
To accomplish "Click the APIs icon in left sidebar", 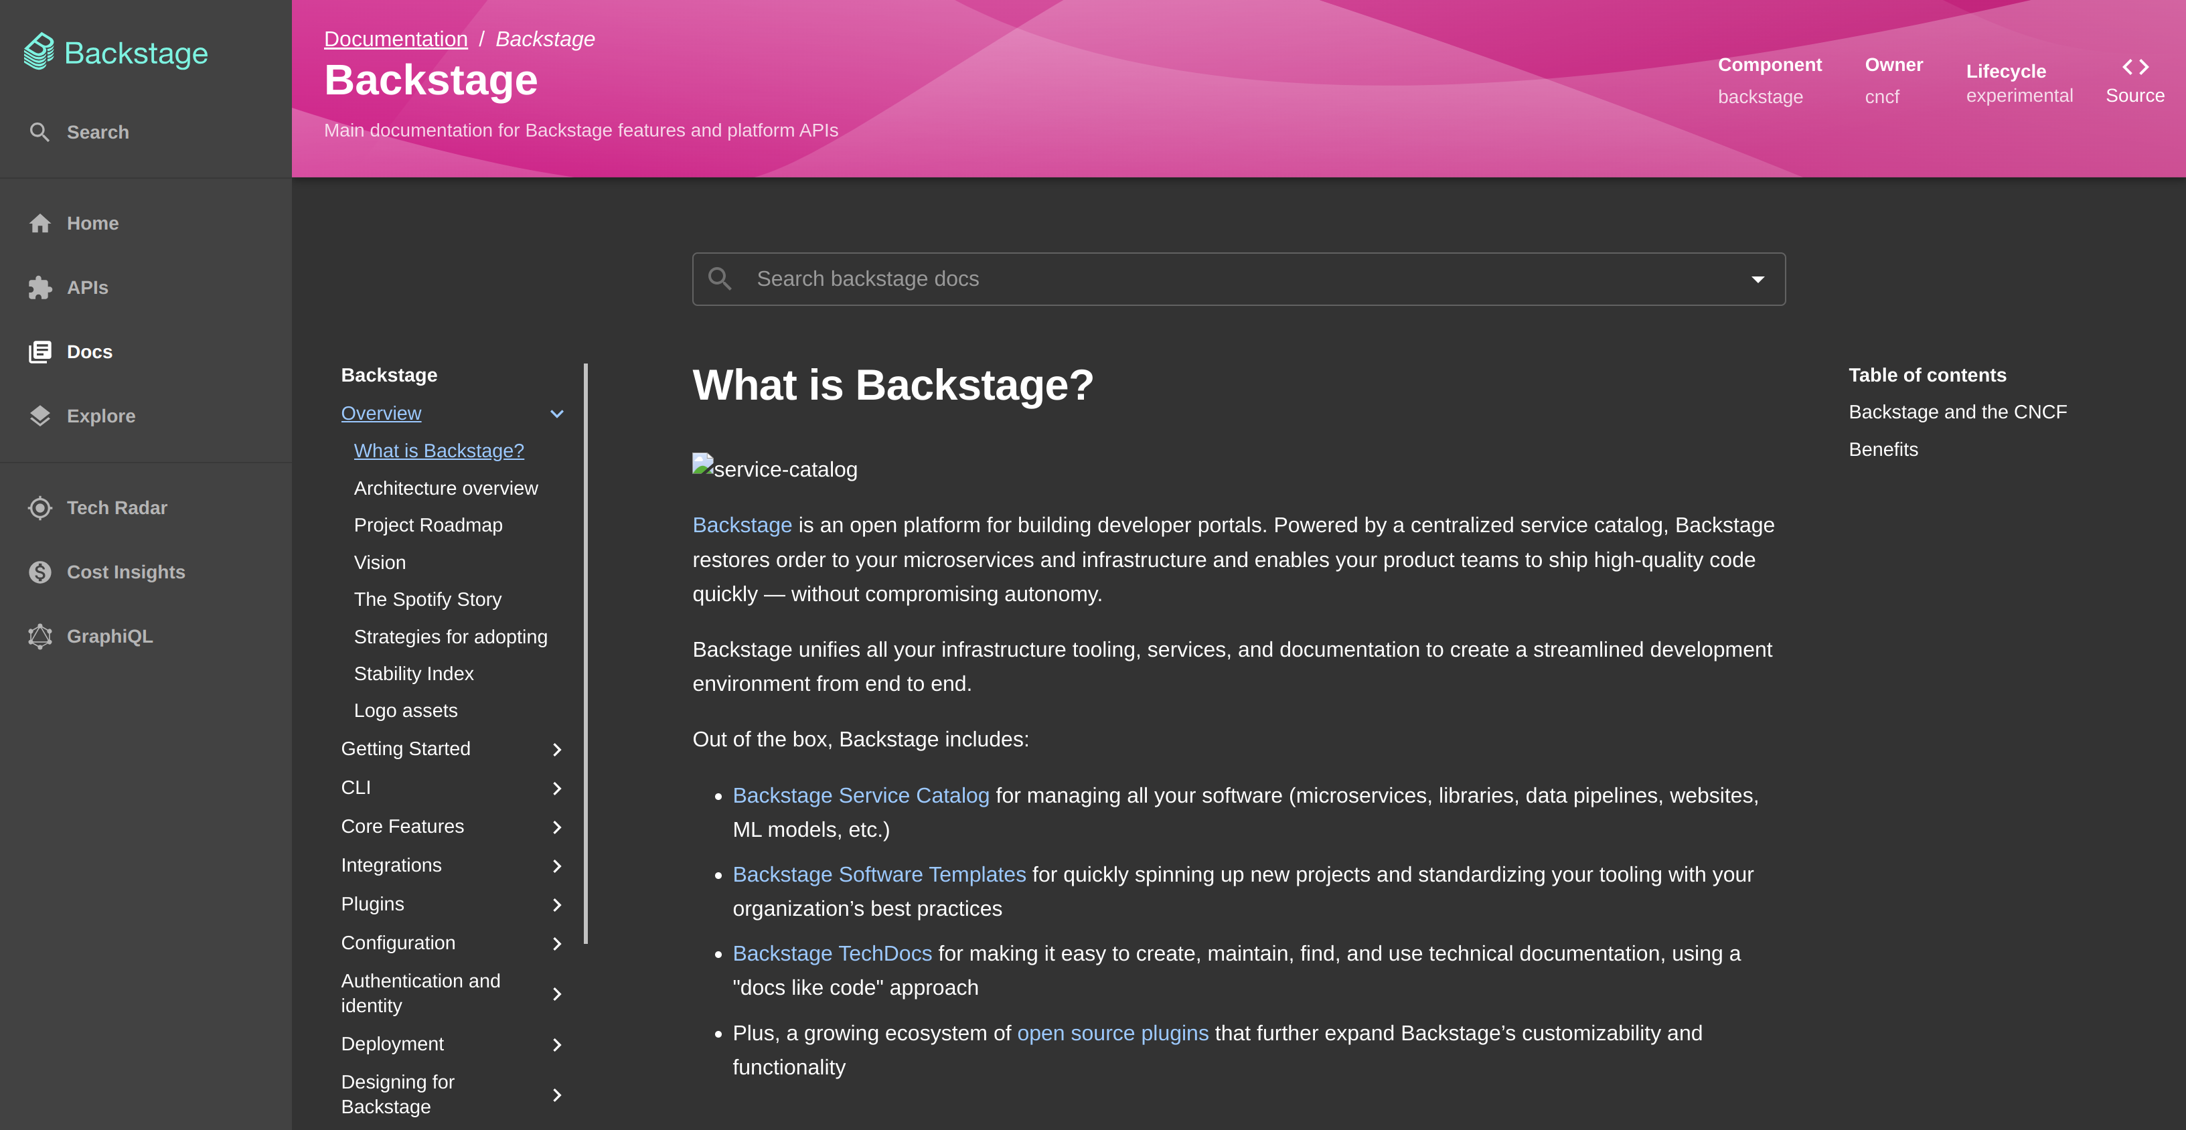I will (39, 287).
